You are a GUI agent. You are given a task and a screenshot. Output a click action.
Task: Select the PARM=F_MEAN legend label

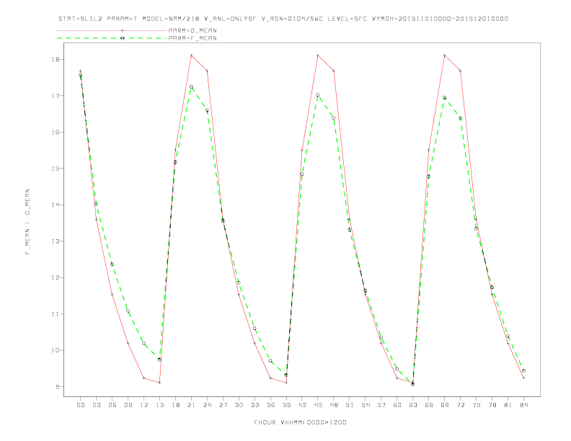192,38
